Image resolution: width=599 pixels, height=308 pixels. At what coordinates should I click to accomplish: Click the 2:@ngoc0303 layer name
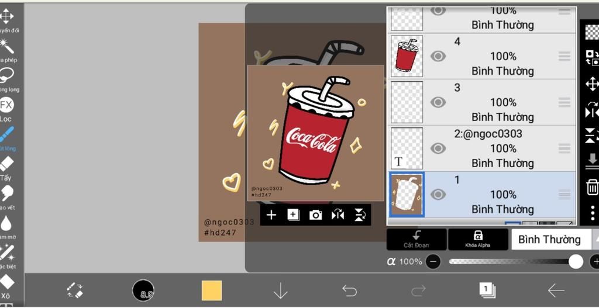[x=488, y=134]
